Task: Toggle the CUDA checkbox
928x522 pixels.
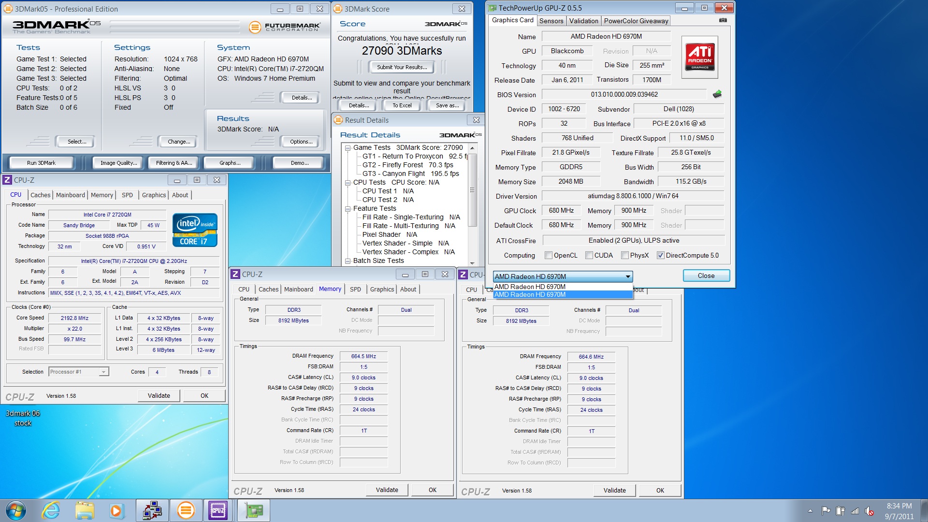Action: (589, 255)
